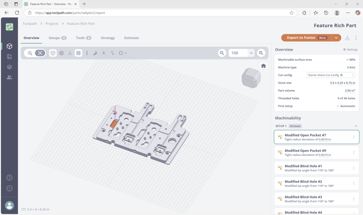Select the Modified Blind Hole #3 issue
Screen dimensions: 363x215
316,199
